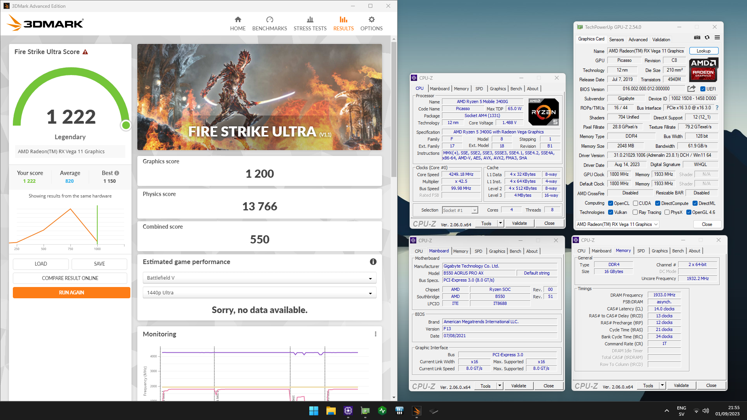Image resolution: width=747 pixels, height=420 pixels.
Task: Open File Explorer from the taskbar
Action: point(331,411)
